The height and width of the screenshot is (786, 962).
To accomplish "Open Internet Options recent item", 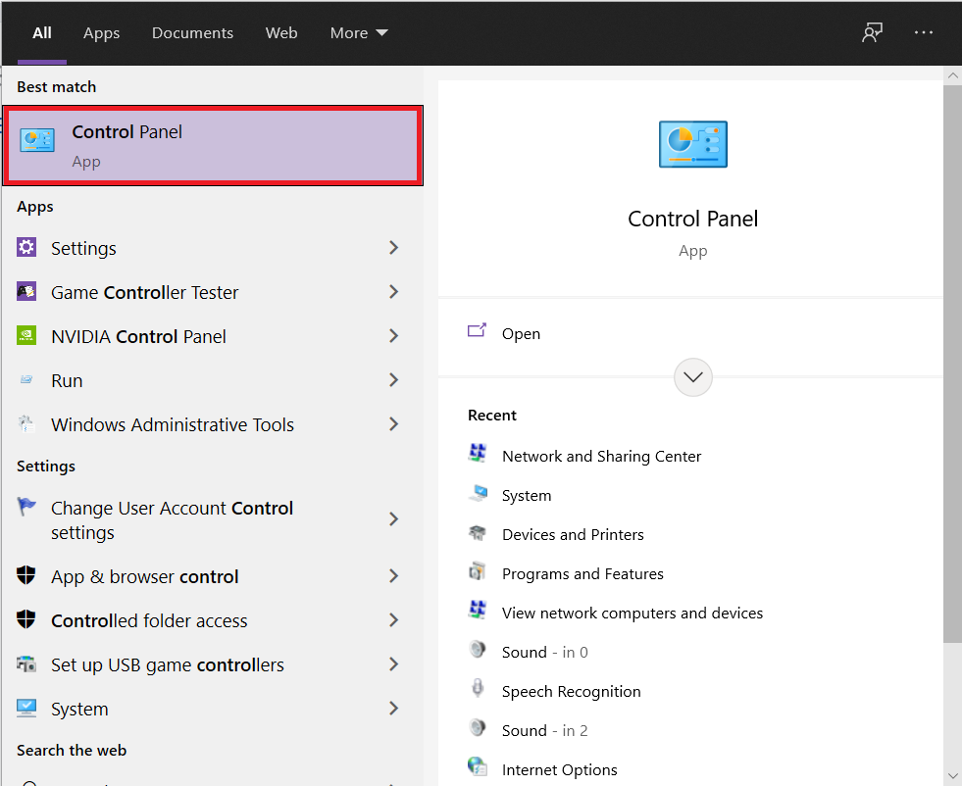I will click(x=560, y=770).
